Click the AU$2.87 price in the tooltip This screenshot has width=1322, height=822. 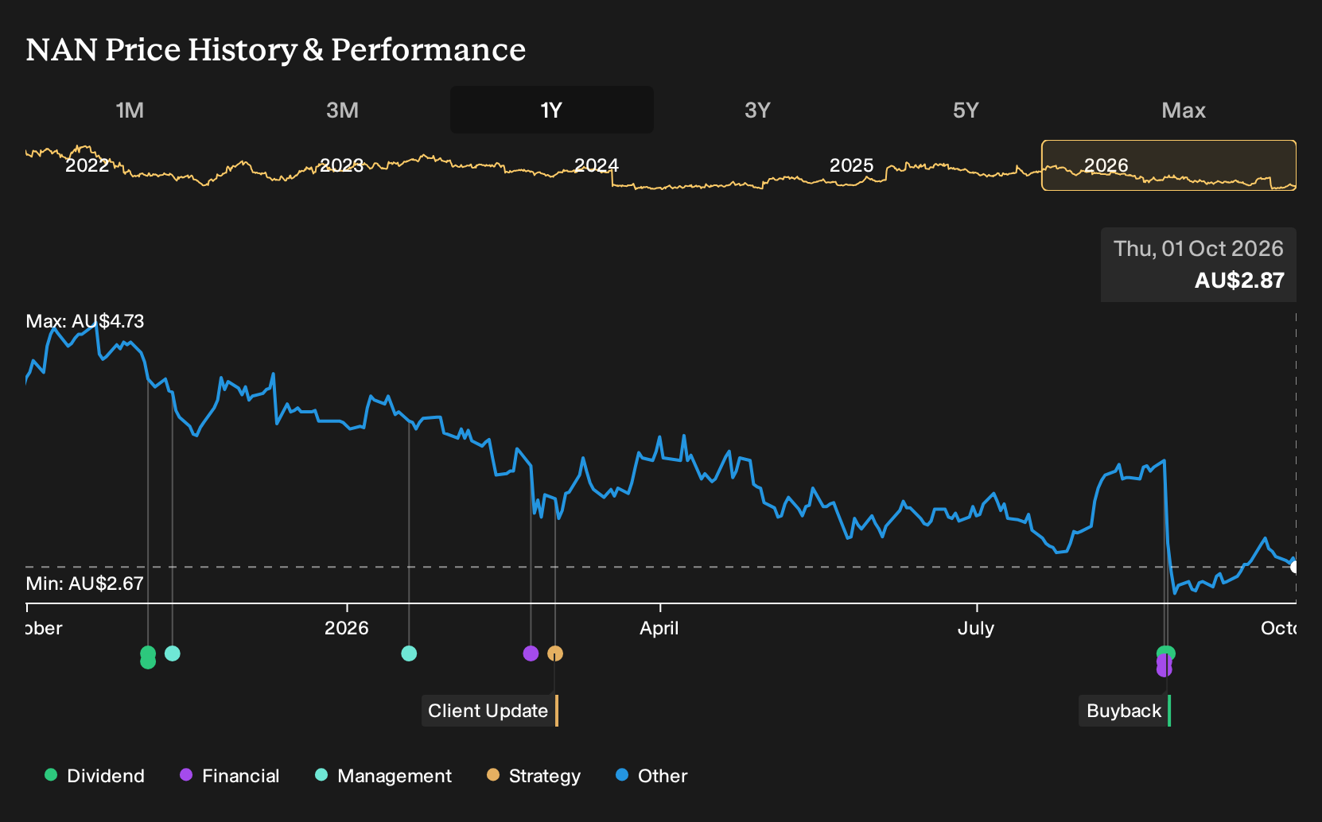1239,281
